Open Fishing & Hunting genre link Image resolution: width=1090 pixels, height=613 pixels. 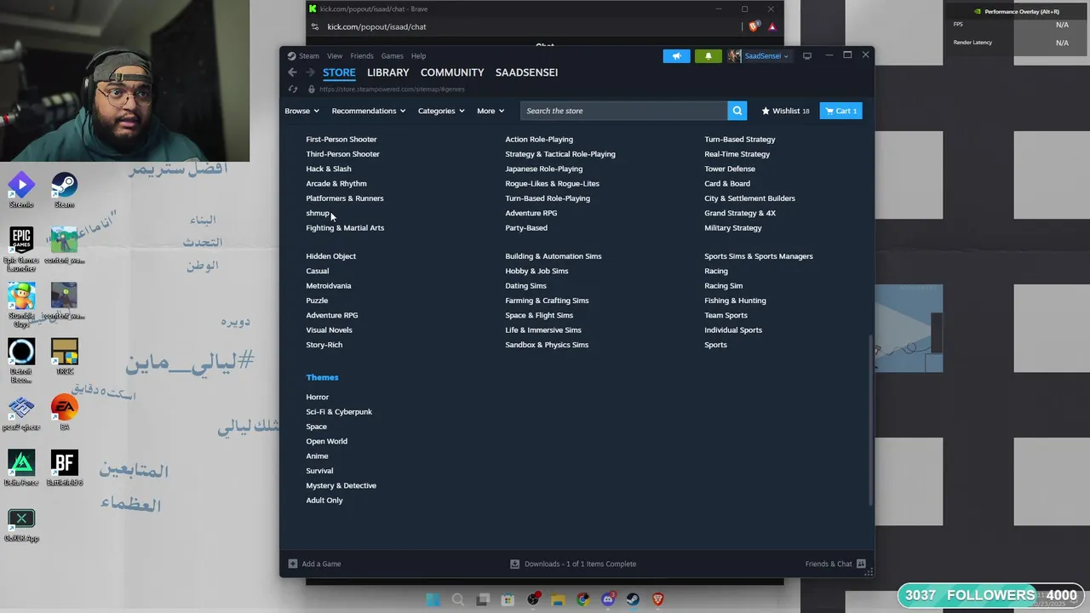[735, 301]
